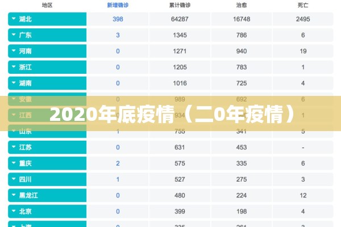This screenshot has height=227, width=341.
Task: Expand the 北京 row arrow
Action: 14,211
